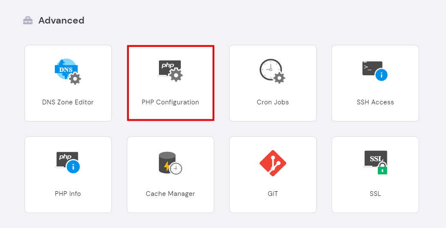Click the Cache Manager database icon

[170, 163]
